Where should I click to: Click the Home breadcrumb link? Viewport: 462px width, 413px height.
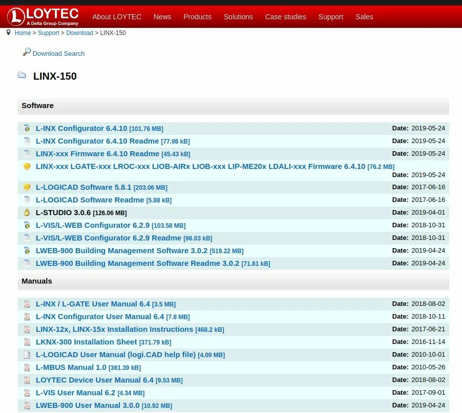(23, 32)
